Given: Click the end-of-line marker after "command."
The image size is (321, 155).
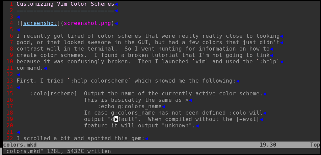Looking at the screenshot, I should pos(45,68).
